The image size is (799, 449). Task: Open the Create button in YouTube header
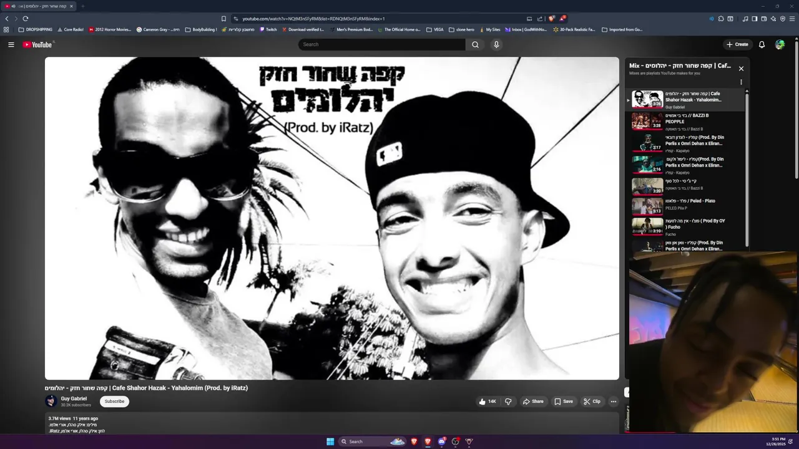(x=737, y=44)
